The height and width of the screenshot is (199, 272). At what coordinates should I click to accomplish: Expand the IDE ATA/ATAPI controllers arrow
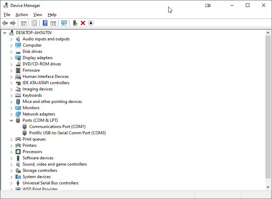pos(11,83)
